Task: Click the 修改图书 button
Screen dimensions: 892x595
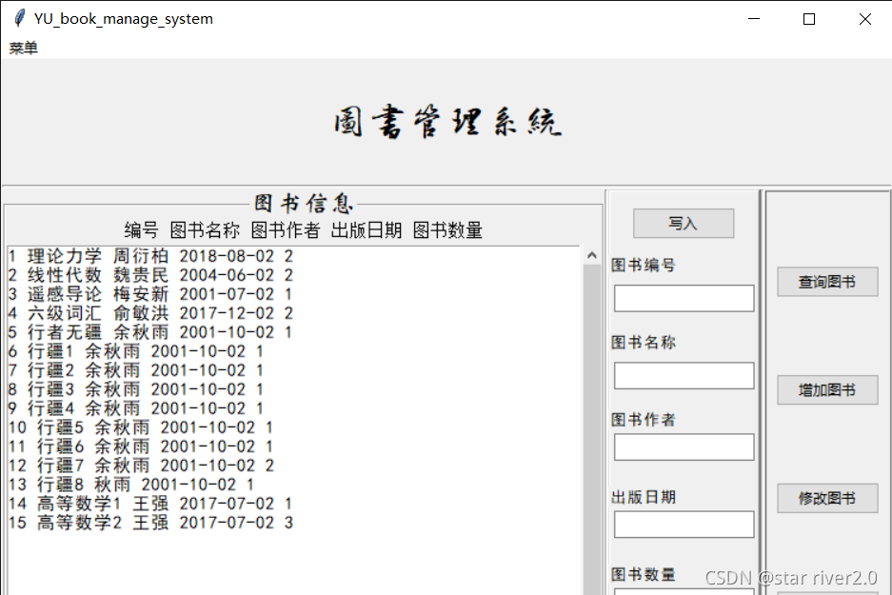Action: tap(826, 498)
